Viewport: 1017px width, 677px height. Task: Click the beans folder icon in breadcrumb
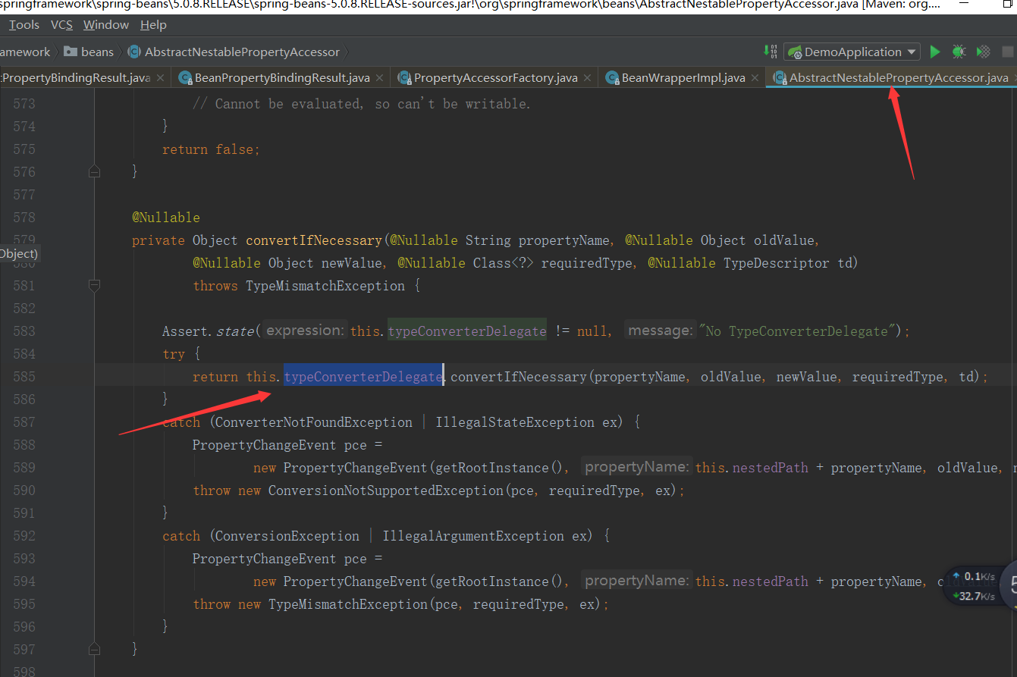tap(71, 52)
